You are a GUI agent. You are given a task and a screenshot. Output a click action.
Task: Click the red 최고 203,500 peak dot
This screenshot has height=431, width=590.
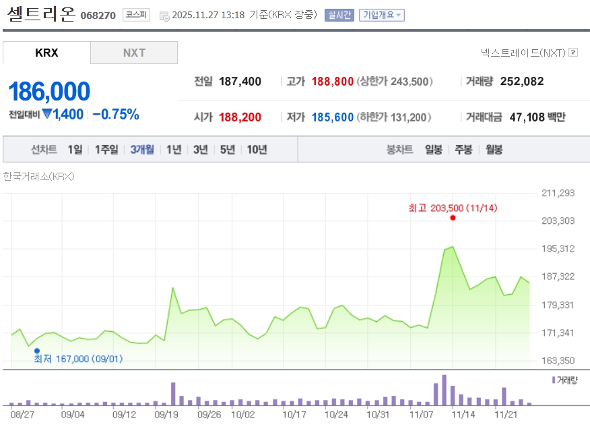(453, 218)
